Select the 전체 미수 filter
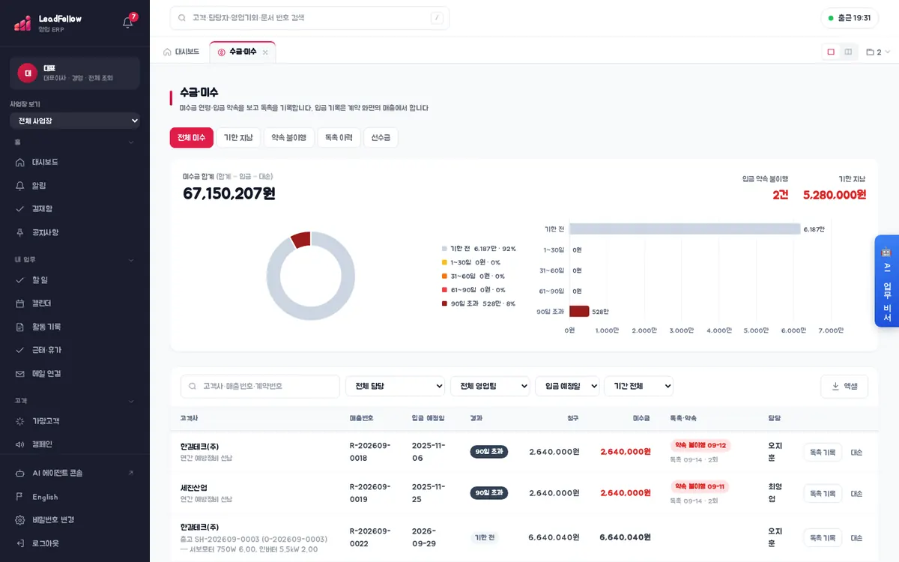Screen dimensions: 899x562 (x=191, y=138)
